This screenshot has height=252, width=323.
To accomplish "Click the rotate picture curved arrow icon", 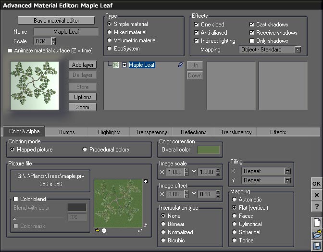I will pyautogui.click(x=145, y=225).
